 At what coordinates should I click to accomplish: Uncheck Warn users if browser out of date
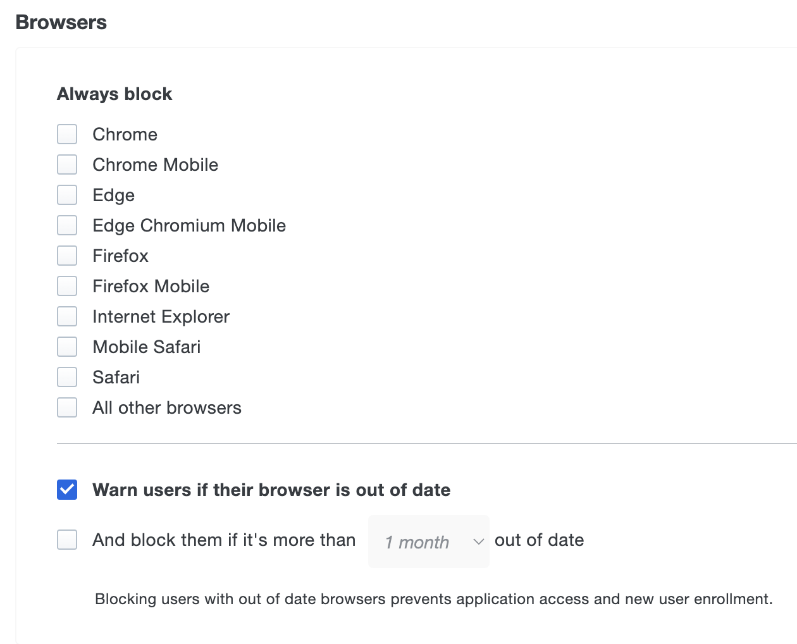[x=67, y=490]
